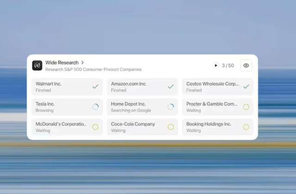The image size is (296, 194).
Task: Click the Browsing status under Tesla Inc.
Action: [x=44, y=110]
